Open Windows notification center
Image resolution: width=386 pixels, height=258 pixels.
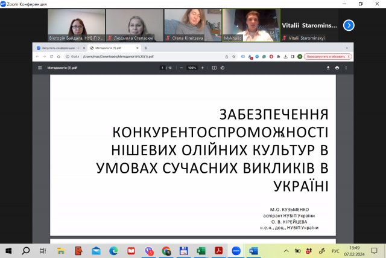(x=374, y=251)
